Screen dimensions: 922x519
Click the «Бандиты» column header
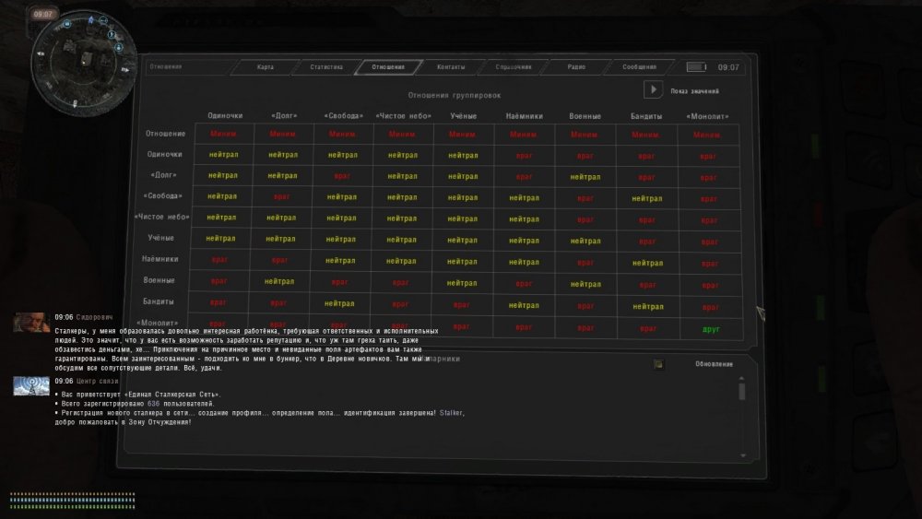point(646,116)
